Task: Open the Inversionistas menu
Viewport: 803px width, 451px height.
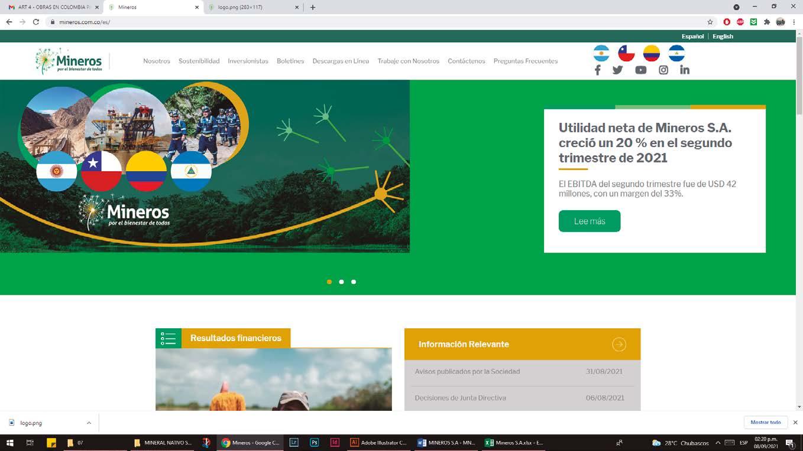Action: tap(248, 61)
